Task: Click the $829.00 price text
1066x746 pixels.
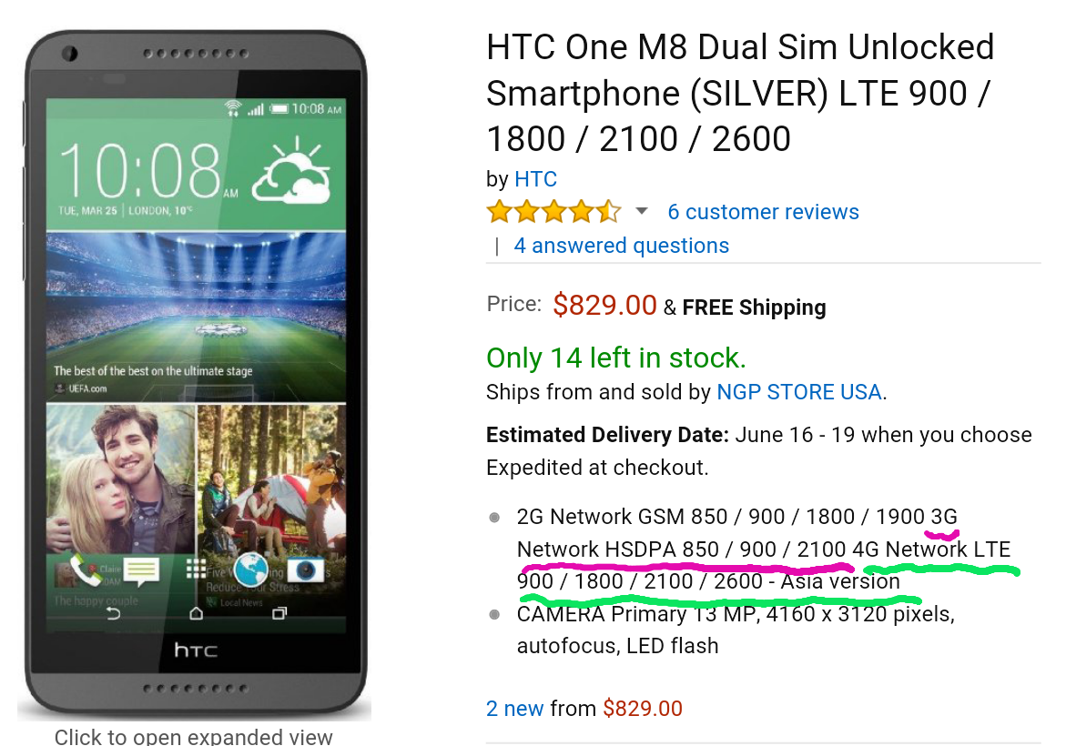Action: [604, 305]
